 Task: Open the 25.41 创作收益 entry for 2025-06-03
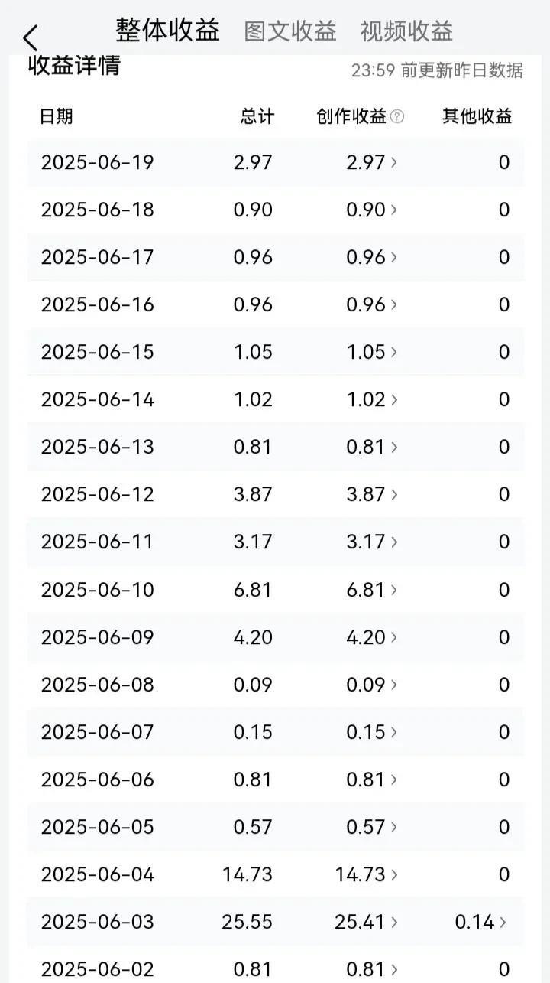(x=367, y=922)
